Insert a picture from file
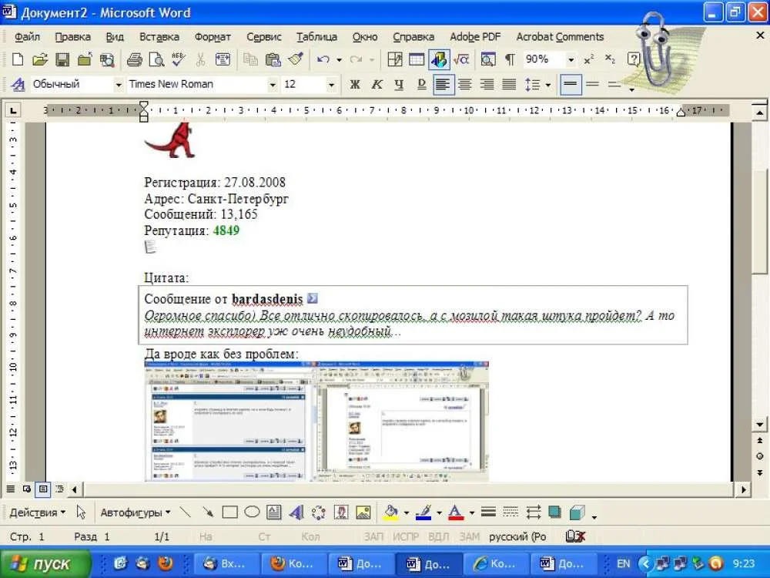 coord(363,512)
